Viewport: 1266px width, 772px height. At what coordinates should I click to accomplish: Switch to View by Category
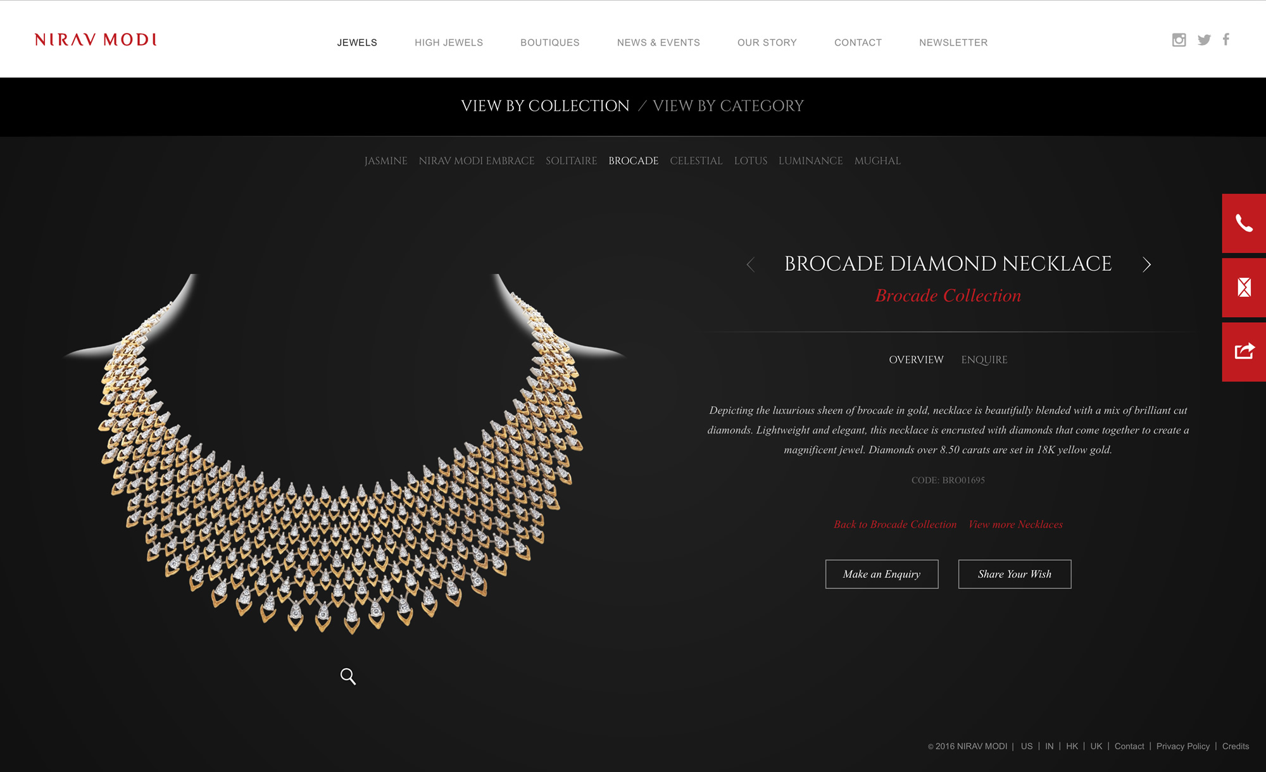(728, 106)
